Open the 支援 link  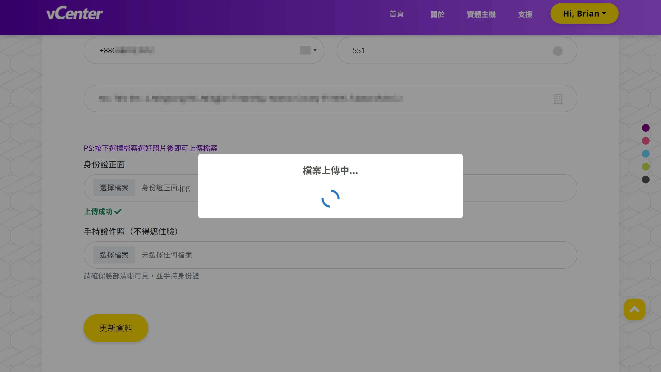click(525, 14)
